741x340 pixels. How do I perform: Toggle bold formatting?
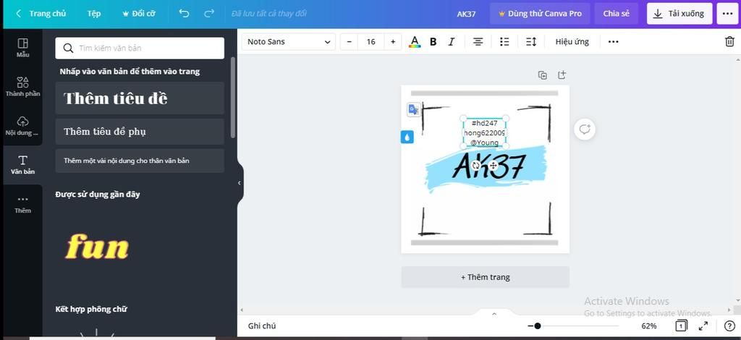(x=433, y=41)
